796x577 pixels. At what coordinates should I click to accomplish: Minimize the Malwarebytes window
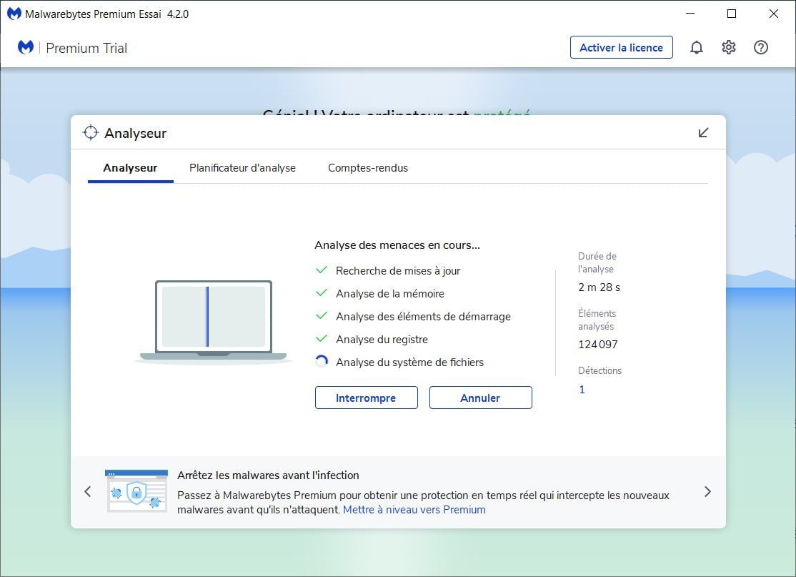pos(690,14)
